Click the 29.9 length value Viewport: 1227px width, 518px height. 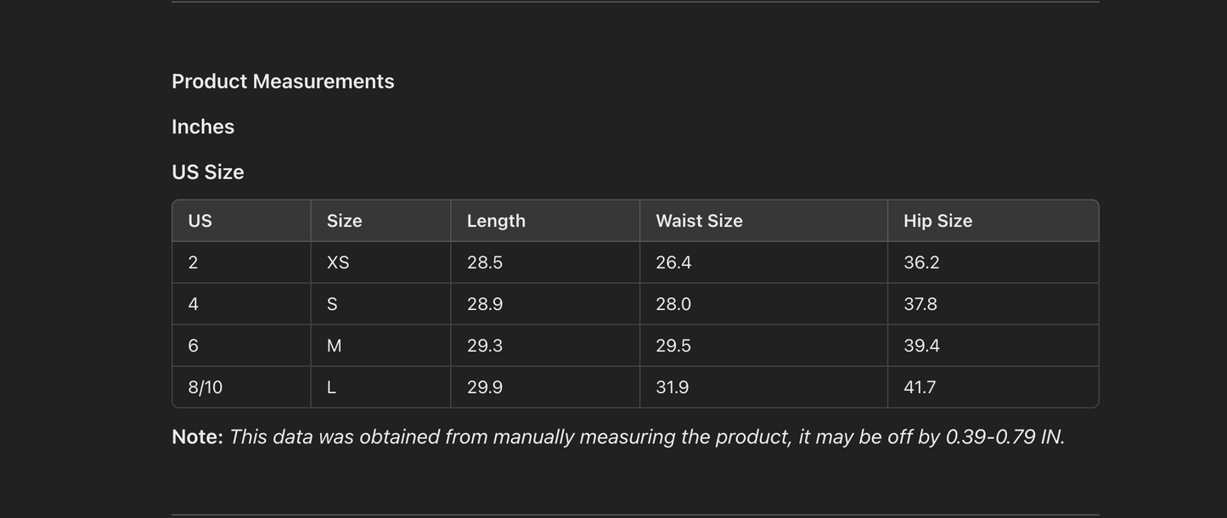tap(485, 387)
